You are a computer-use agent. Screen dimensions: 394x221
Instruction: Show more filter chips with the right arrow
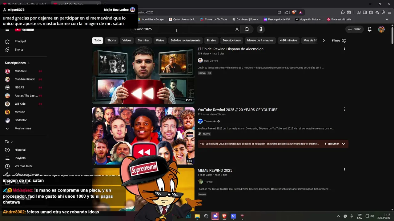324,41
